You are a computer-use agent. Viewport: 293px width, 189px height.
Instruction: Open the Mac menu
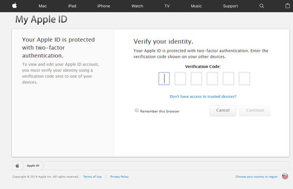tap(43, 6)
